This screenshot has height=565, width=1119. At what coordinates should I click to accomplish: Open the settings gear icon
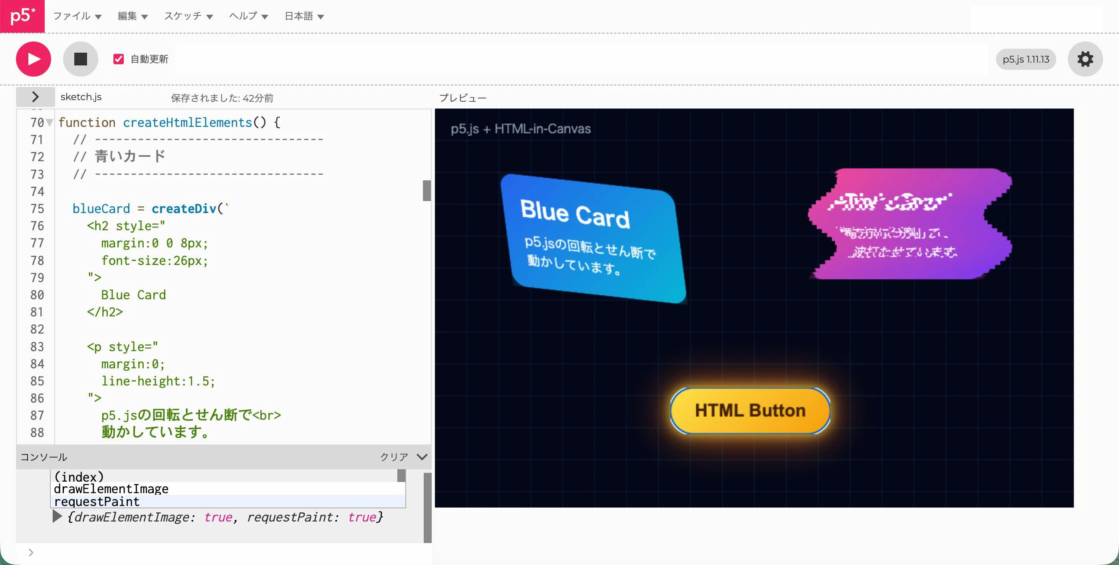[1085, 59]
